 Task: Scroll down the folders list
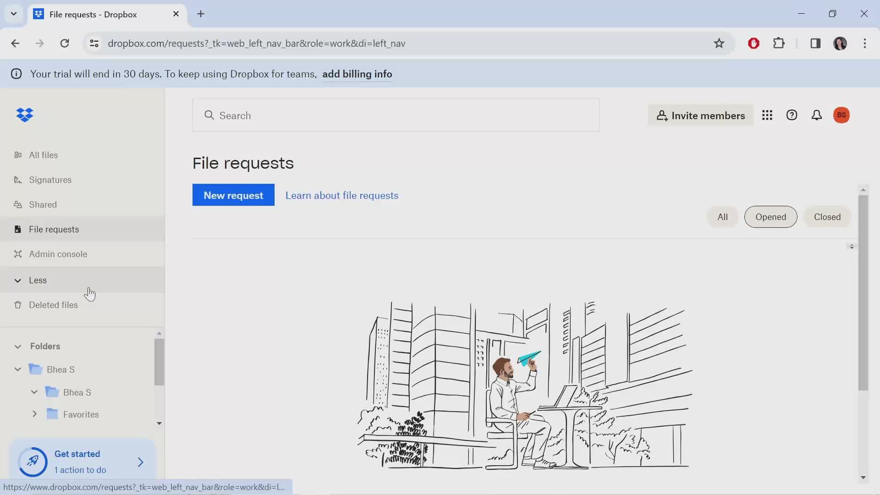coord(158,423)
